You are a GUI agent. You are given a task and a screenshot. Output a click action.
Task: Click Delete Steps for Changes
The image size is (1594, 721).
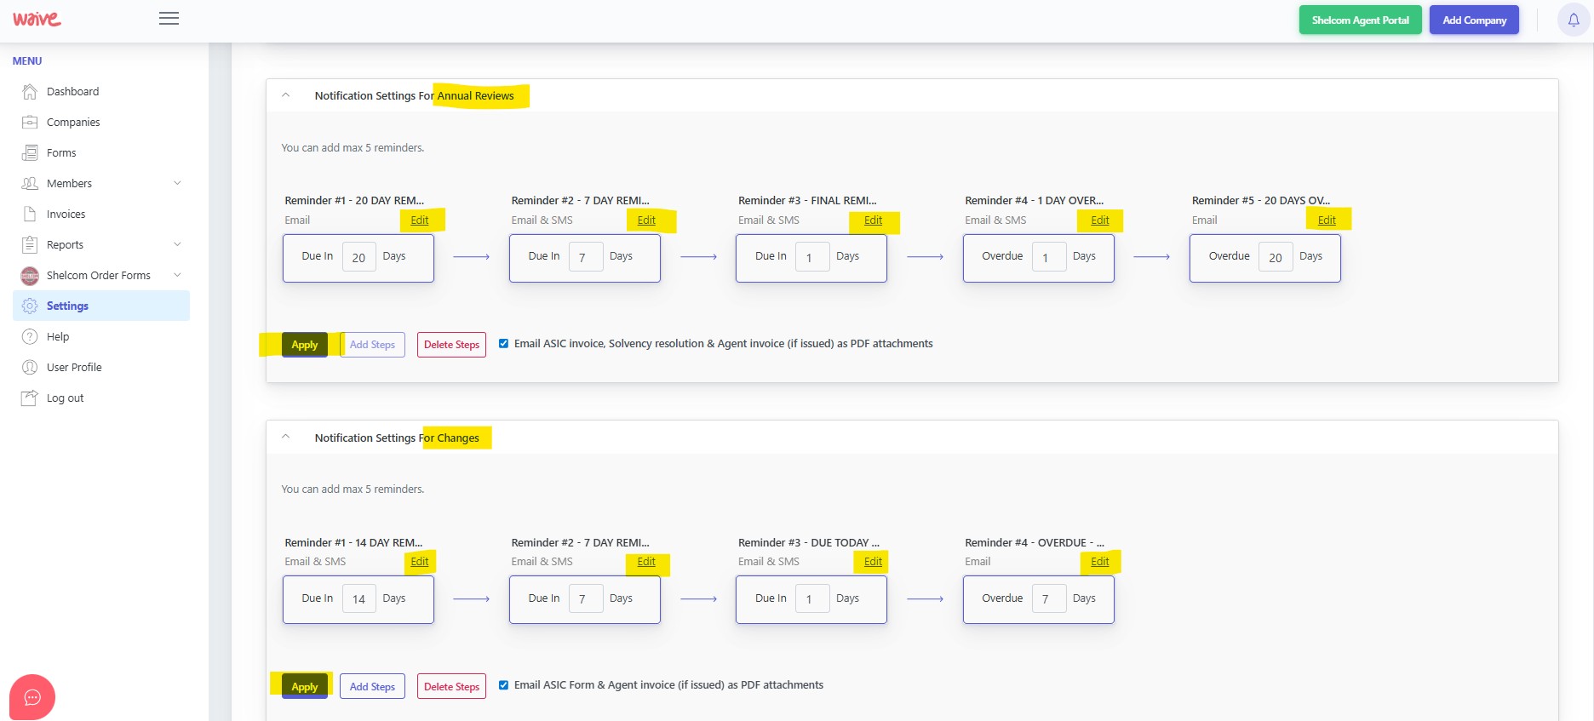pos(451,687)
